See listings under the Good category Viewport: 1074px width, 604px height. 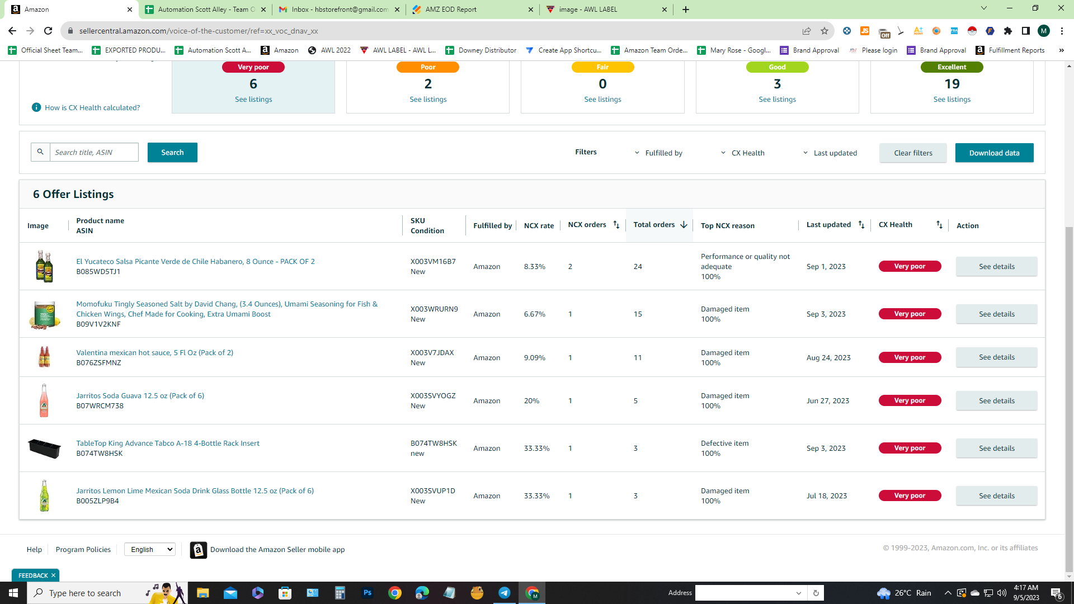[777, 99]
